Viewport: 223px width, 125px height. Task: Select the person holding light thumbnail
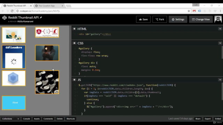[x=47, y=53]
